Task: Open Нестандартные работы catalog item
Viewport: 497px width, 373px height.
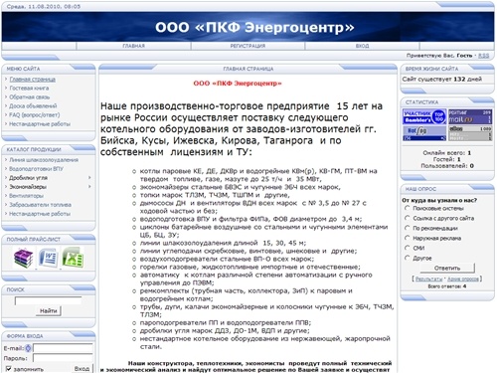Action: 40,214
